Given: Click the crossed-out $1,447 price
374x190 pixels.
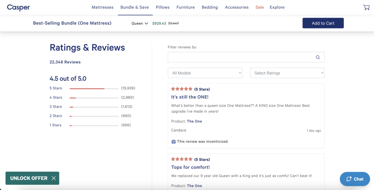Looking at the screenshot, I should [173, 23].
